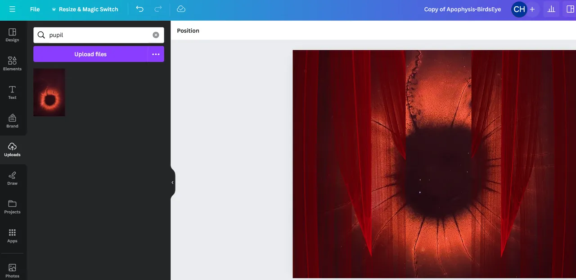Undo the last action
Image resolution: width=576 pixels, height=280 pixels.
(139, 9)
